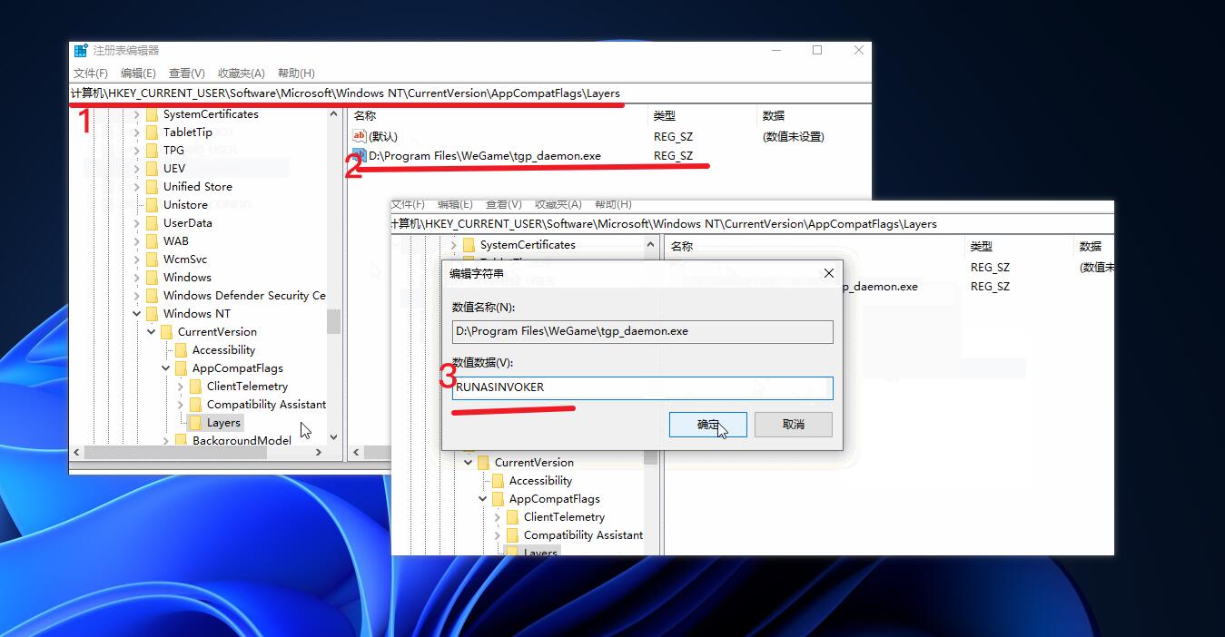Image resolution: width=1225 pixels, height=637 pixels.
Task: Expand the Compatibility Assistant tree node
Action: (x=181, y=405)
